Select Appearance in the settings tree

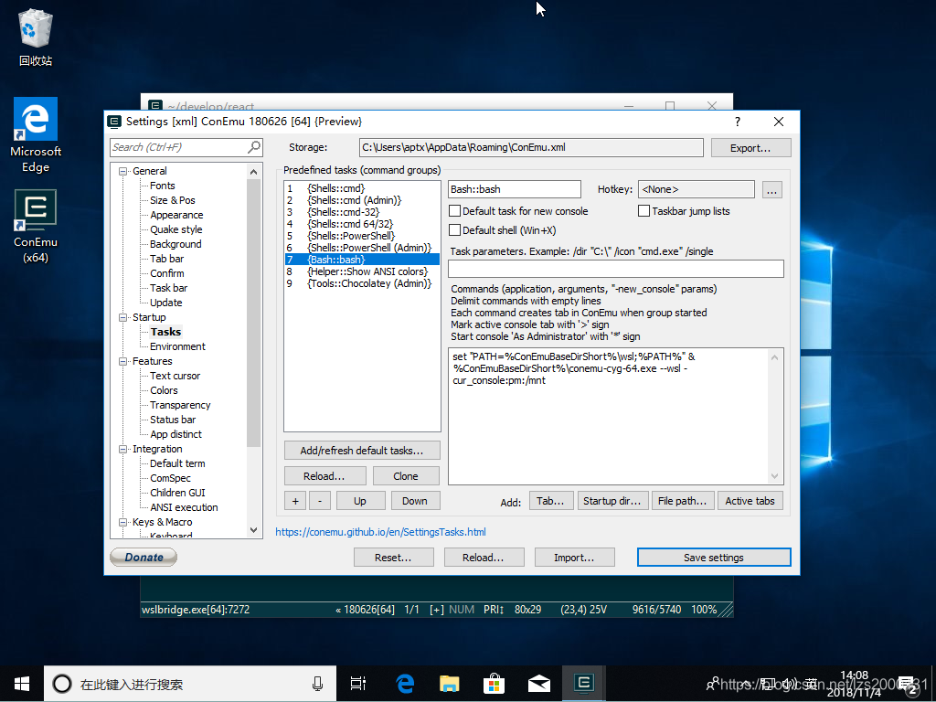pos(176,215)
